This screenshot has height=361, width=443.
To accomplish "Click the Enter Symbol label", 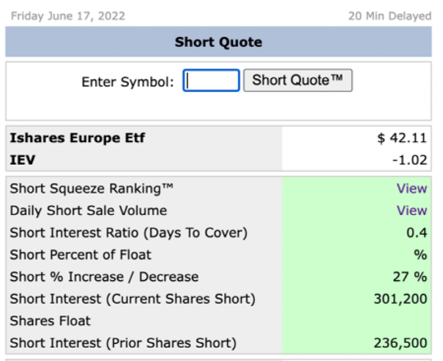I will tap(127, 82).
